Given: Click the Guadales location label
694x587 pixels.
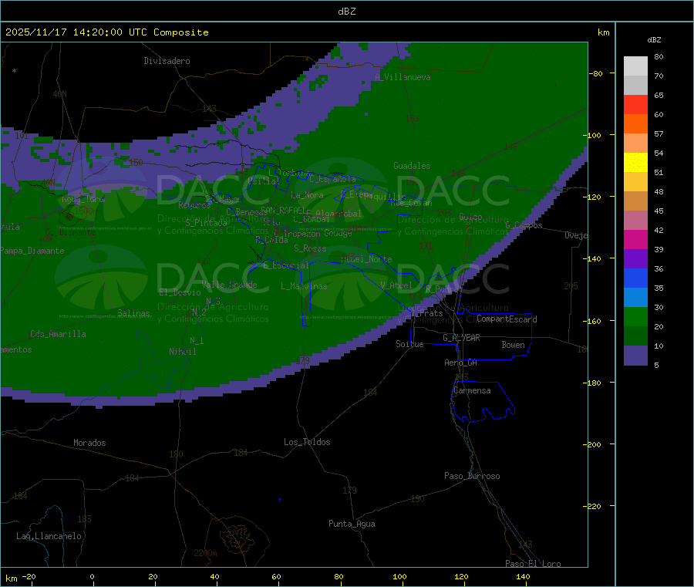Looking at the screenshot, I should (x=412, y=166).
